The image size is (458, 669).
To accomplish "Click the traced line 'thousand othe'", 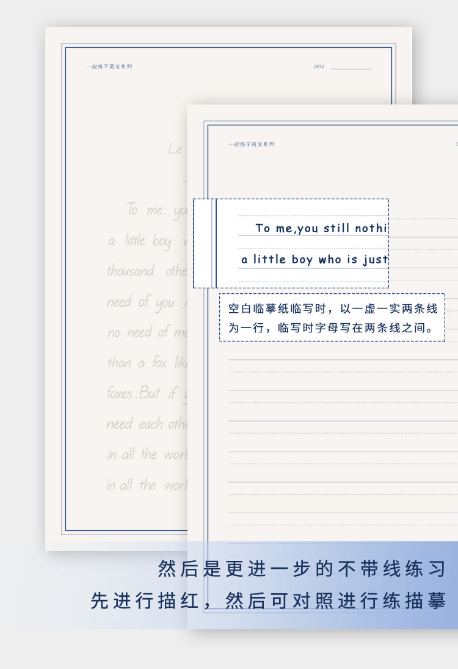I will (x=147, y=271).
